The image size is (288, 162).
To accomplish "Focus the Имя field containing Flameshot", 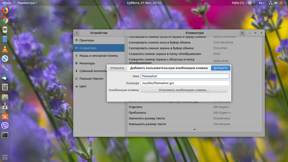I will (185, 76).
